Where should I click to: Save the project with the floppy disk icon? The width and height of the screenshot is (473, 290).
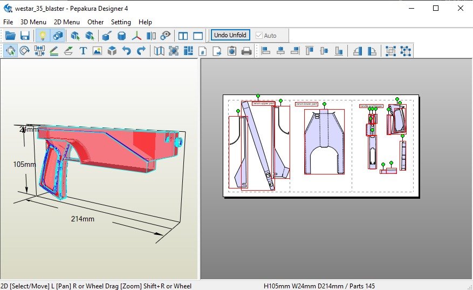[25, 36]
